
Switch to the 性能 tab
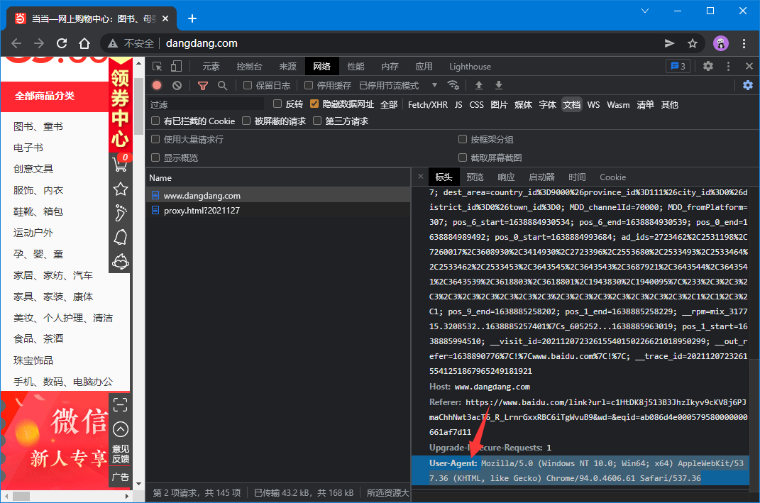coord(356,67)
